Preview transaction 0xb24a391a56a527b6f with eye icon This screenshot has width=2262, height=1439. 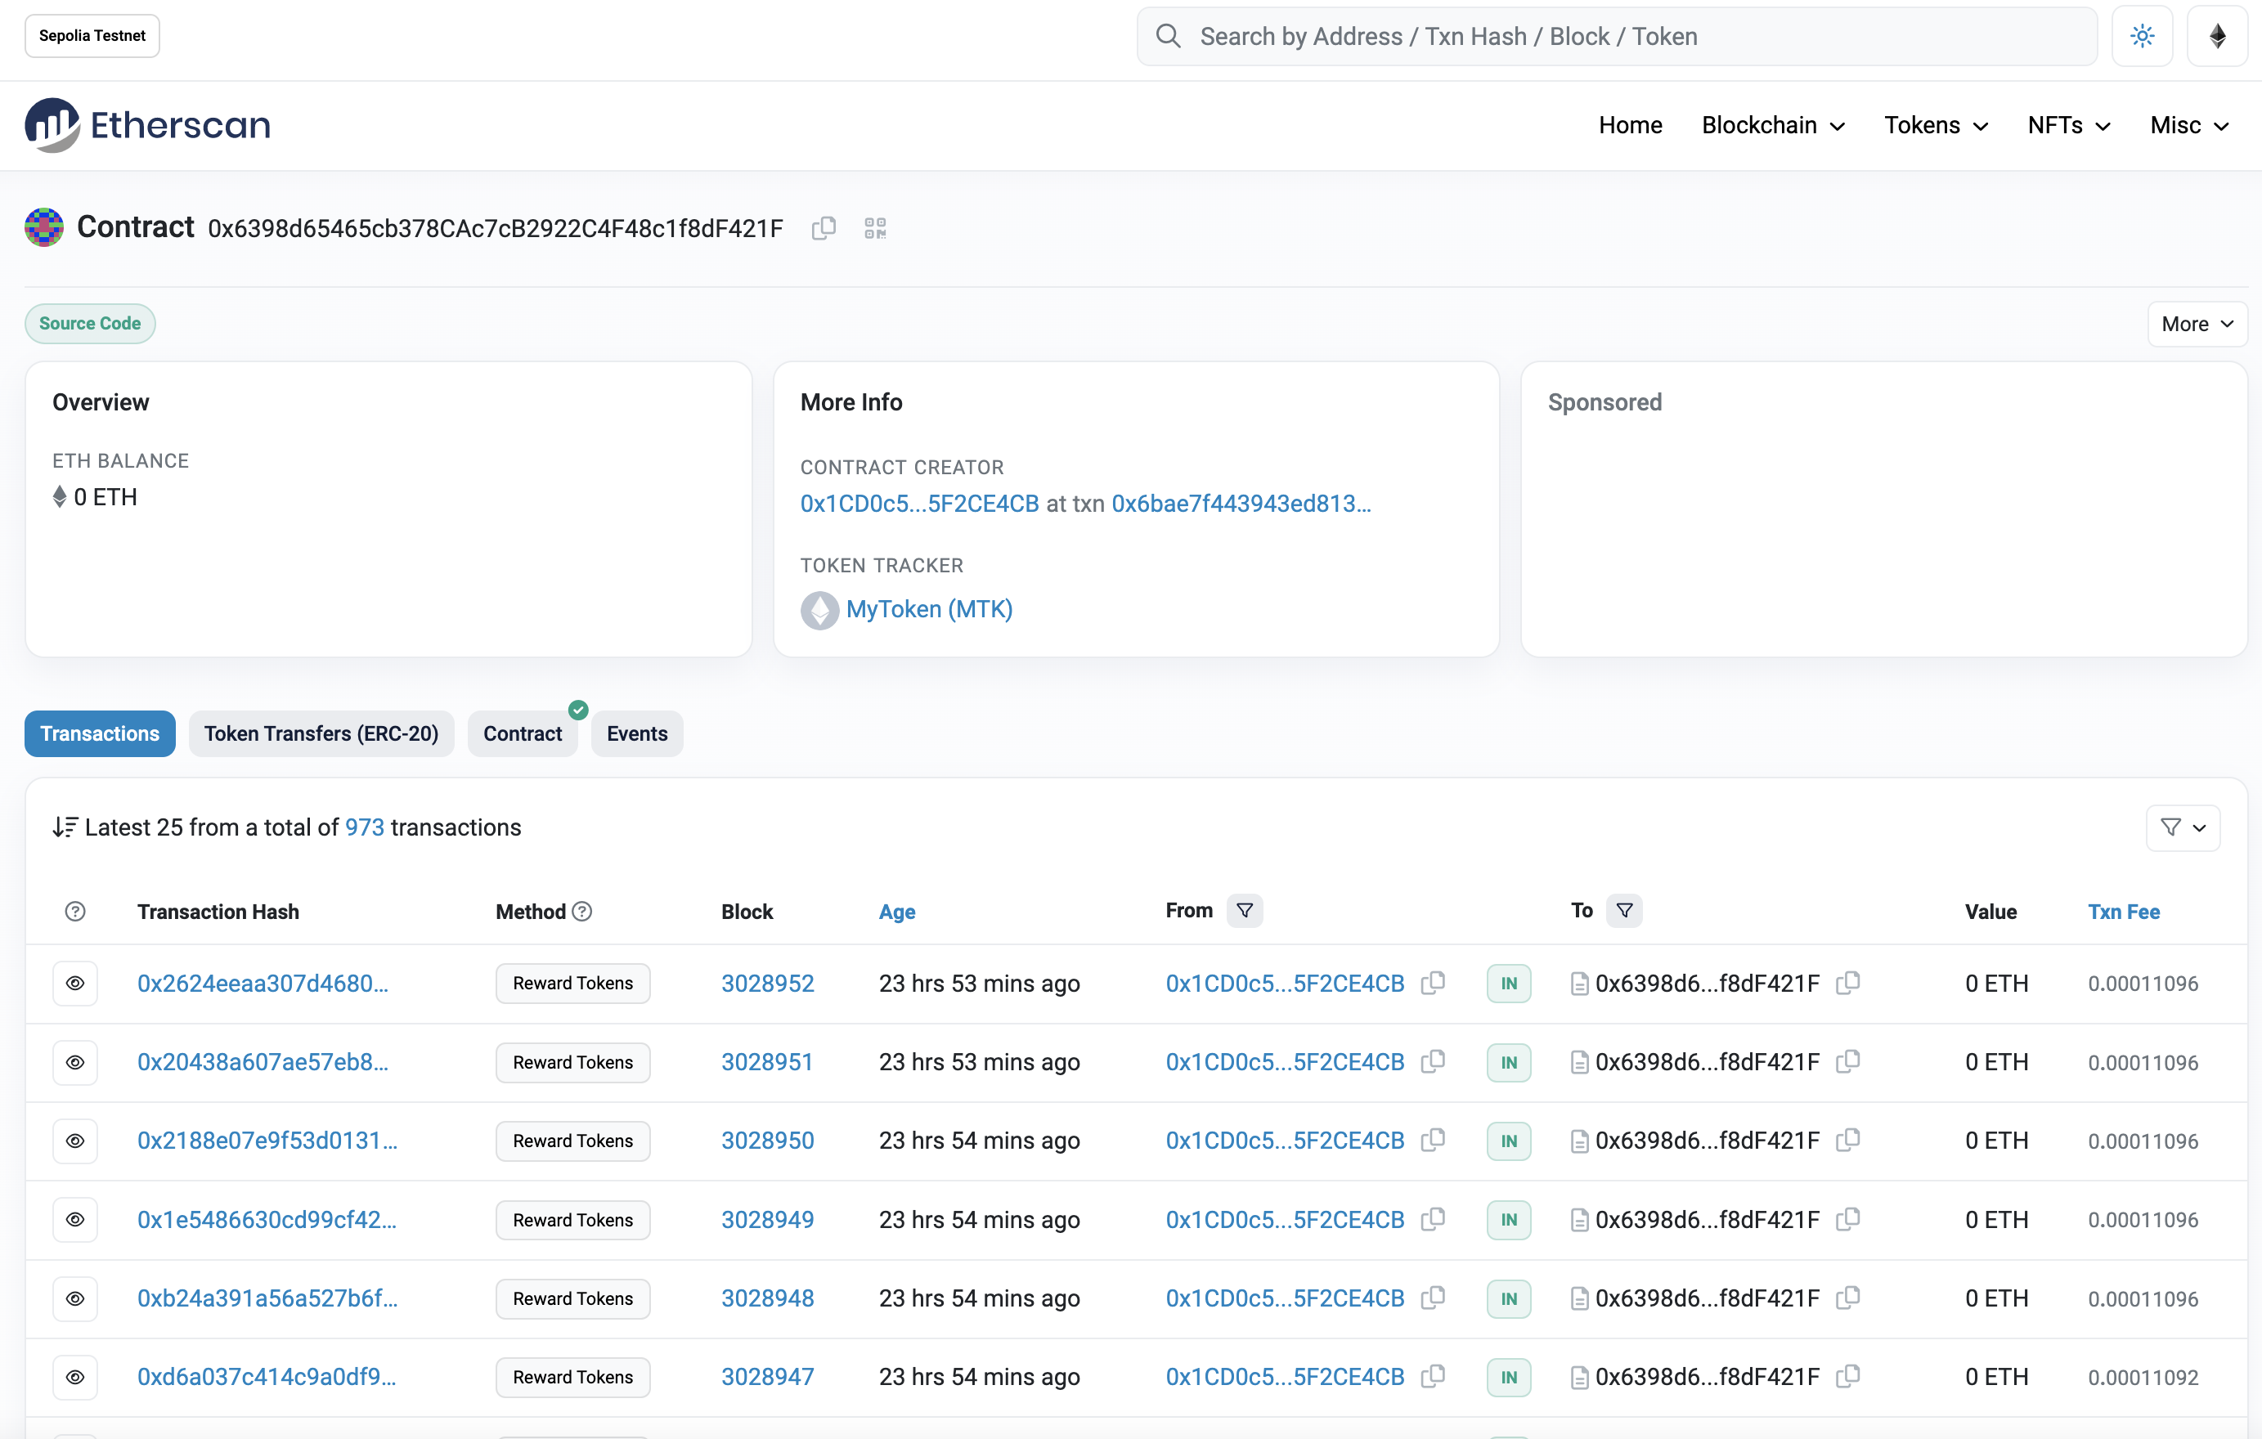coord(75,1298)
